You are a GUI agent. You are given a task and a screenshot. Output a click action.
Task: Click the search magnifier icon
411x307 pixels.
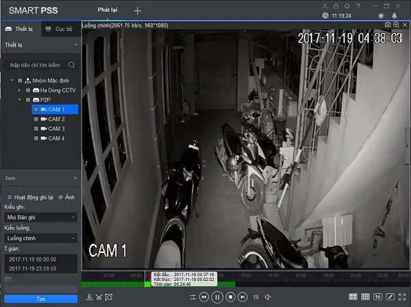click(x=71, y=64)
